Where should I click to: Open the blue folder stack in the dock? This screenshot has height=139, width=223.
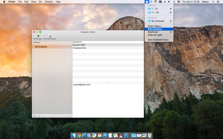pyautogui.click(x=134, y=135)
